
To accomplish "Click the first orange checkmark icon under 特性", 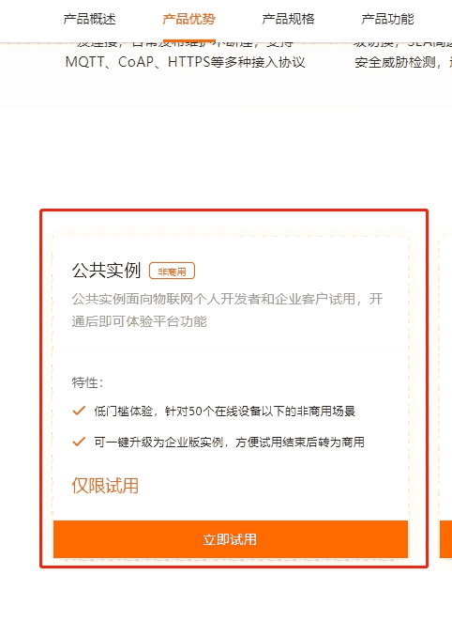I will [x=79, y=411].
